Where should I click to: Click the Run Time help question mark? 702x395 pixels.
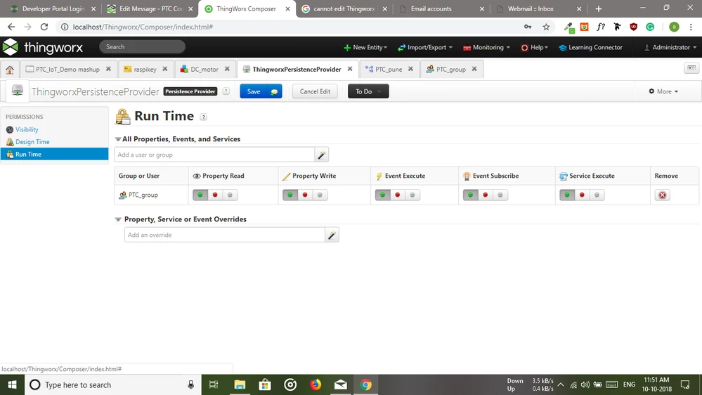coord(203,117)
